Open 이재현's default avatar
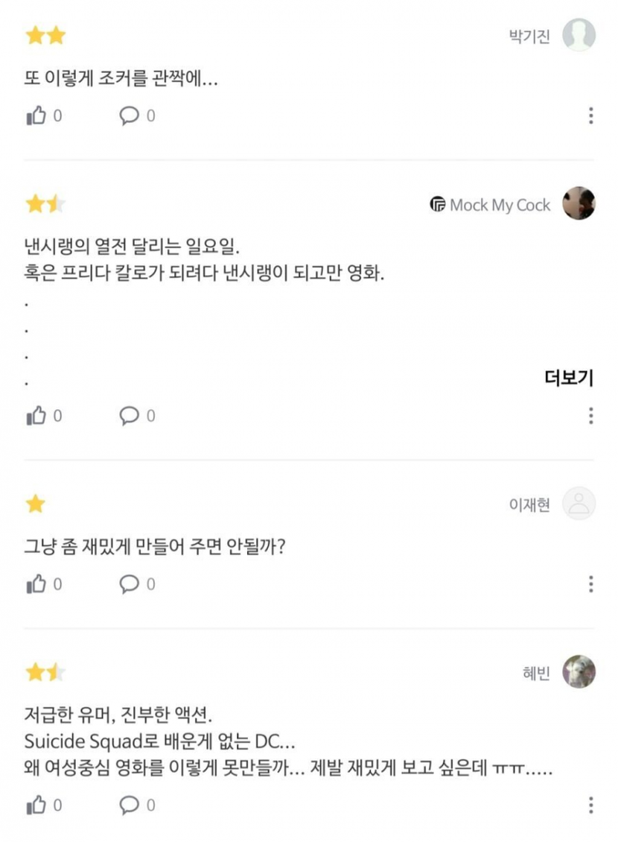Image resolution: width=618 pixels, height=842 pixels. (x=579, y=504)
